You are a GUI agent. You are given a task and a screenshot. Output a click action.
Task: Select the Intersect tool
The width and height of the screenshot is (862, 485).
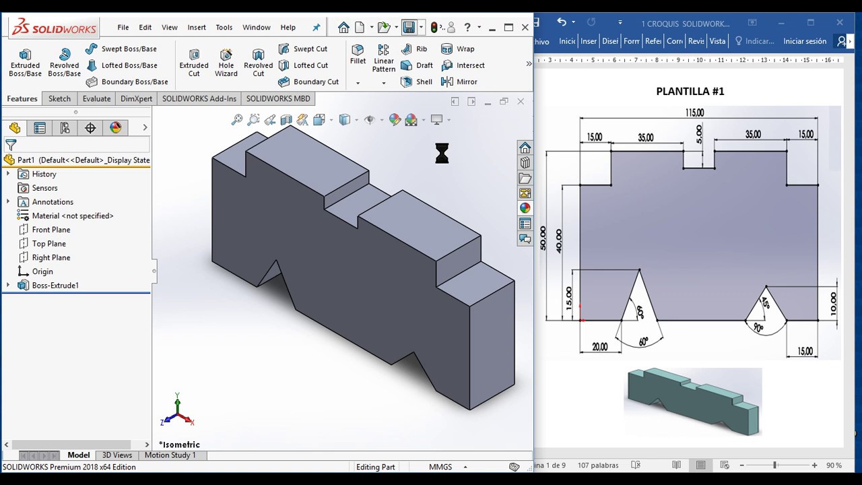click(x=463, y=65)
